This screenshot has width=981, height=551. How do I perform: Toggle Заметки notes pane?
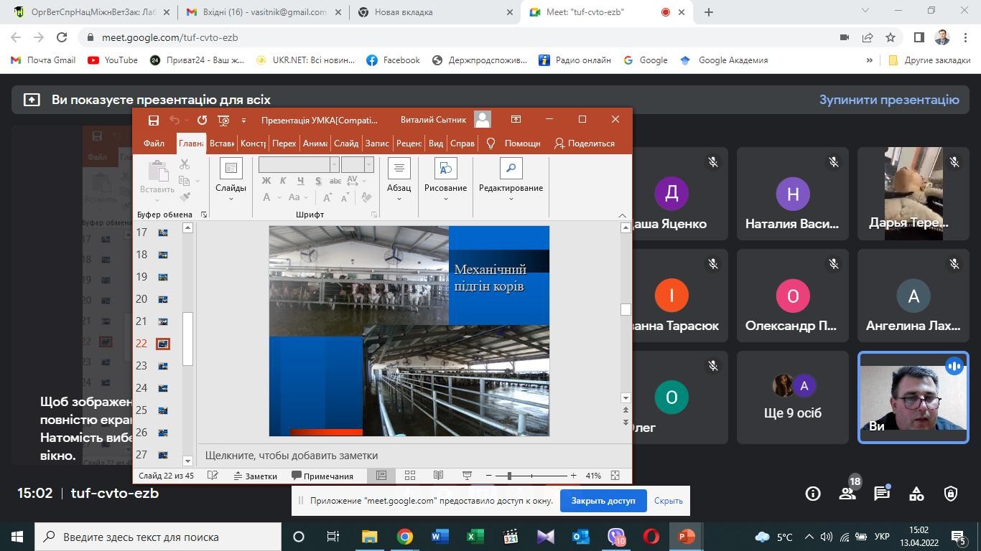(254, 476)
